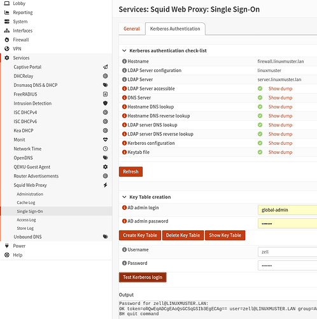Click the Squid Web Proxy bolt icon

click(x=105, y=185)
